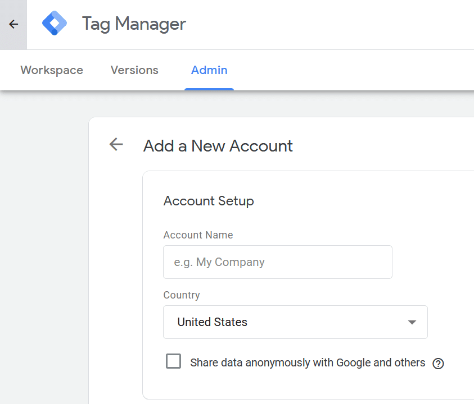Viewport: 474px width, 404px height.
Task: Click the top-left back arrow icon
Action: pos(13,24)
